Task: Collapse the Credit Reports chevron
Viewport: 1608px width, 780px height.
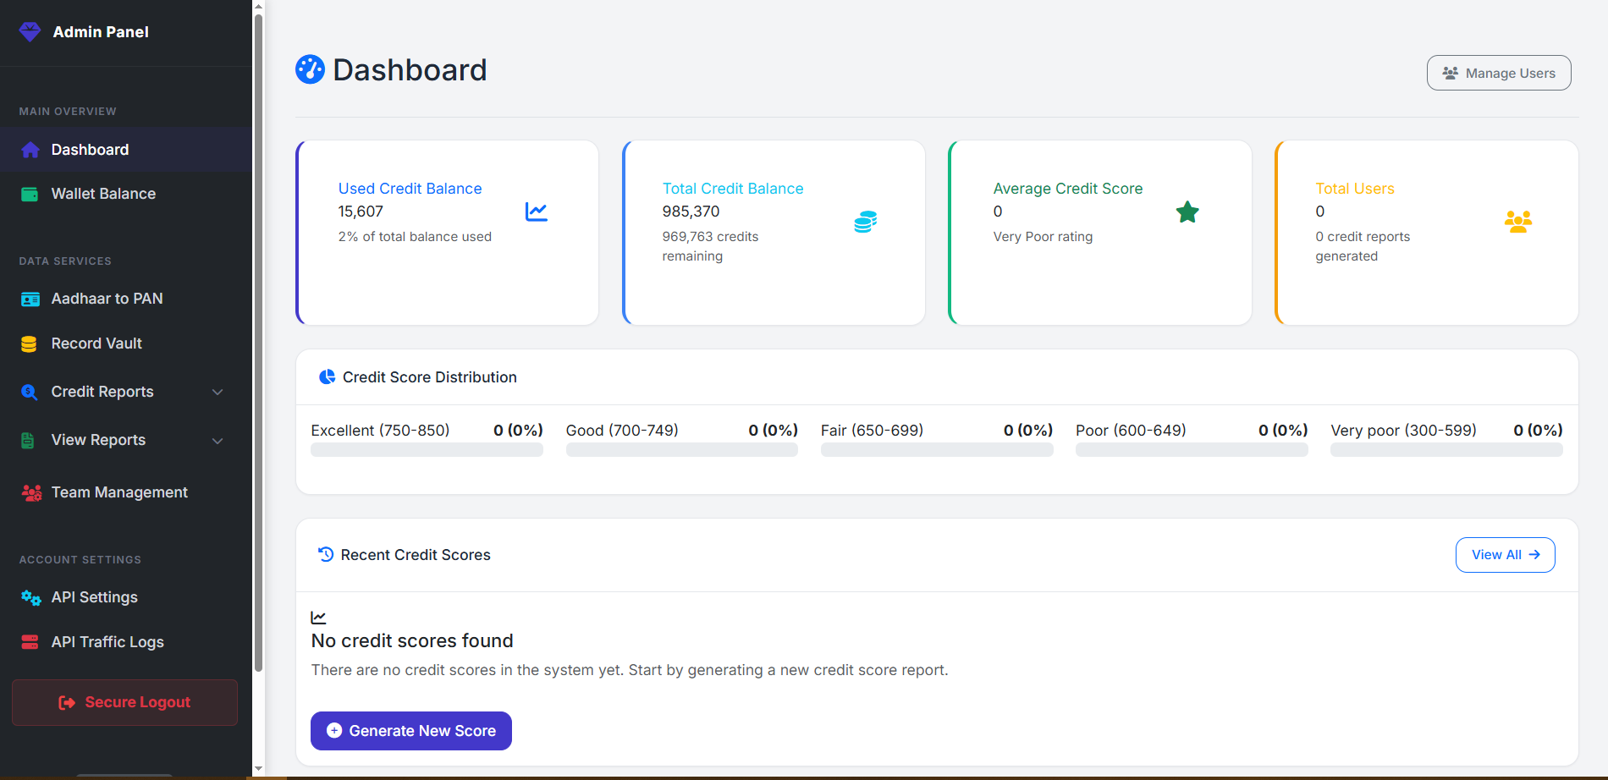Action: [218, 392]
